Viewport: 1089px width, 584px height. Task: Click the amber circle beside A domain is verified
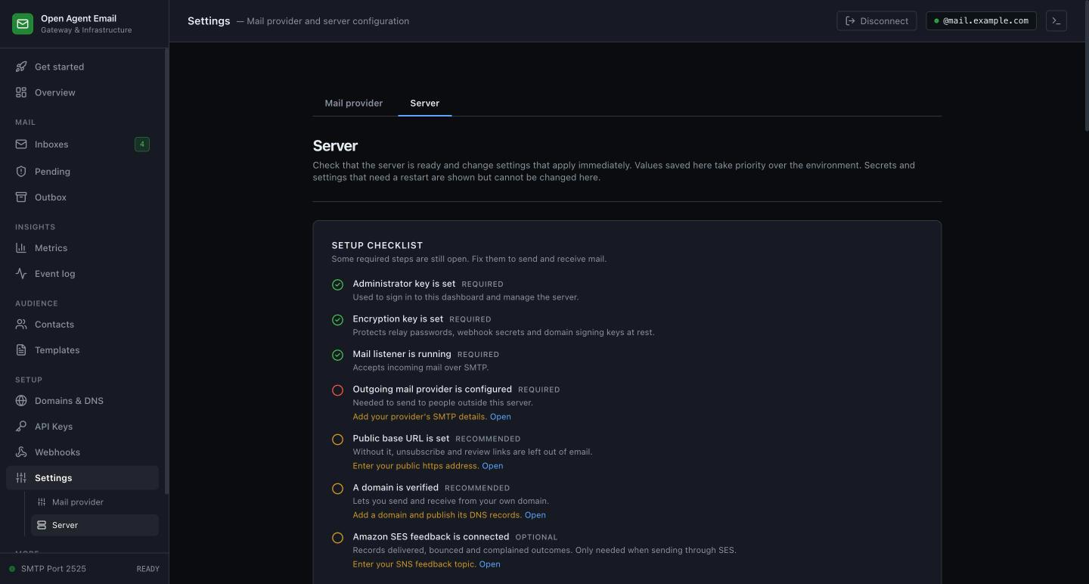pos(338,489)
